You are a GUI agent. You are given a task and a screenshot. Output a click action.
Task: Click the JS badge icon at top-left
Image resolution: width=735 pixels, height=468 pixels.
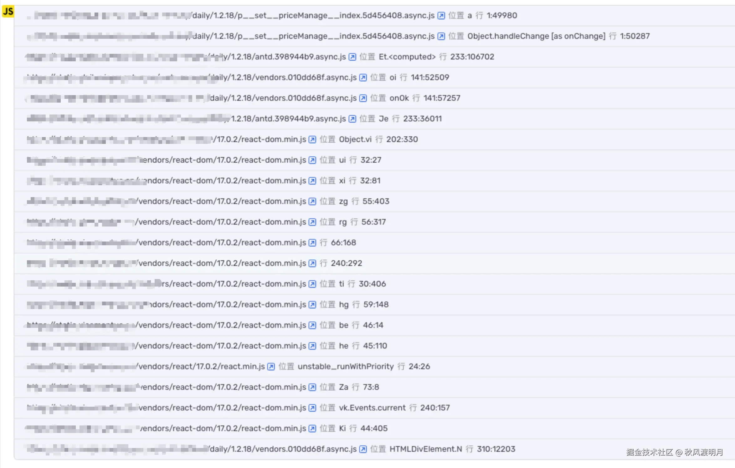click(x=8, y=11)
